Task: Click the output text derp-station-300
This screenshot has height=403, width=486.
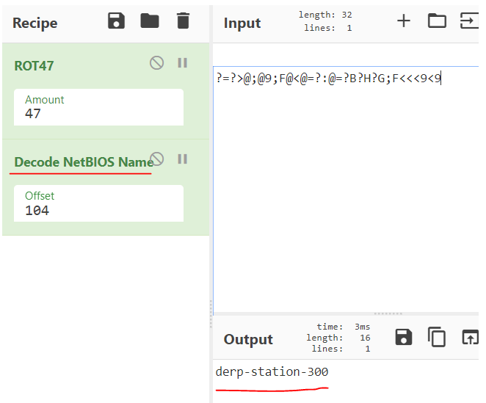Action: tap(272, 371)
